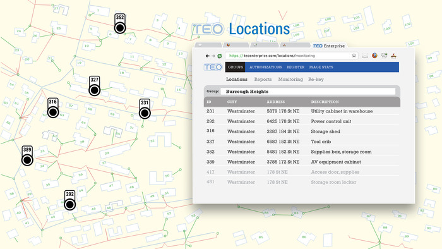Select row ID 292
The image size is (442, 249).
coord(302,121)
